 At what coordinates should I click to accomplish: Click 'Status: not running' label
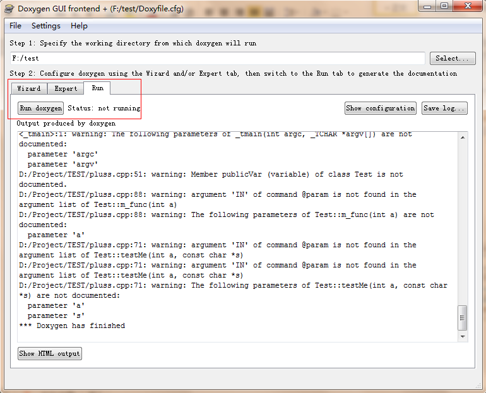coord(104,108)
